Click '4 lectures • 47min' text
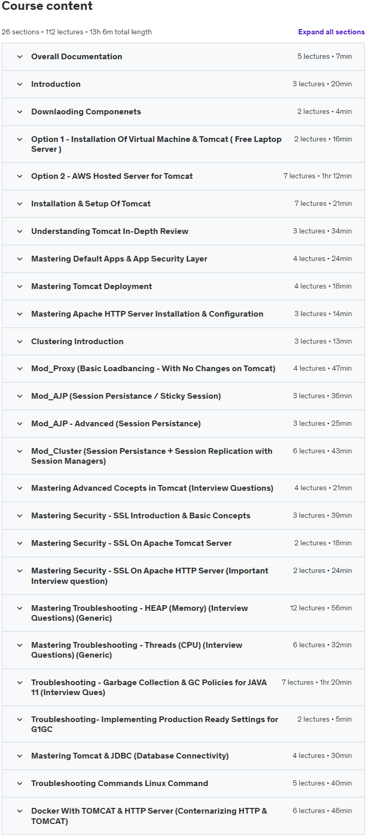The height and width of the screenshot is (837, 368). tap(322, 368)
